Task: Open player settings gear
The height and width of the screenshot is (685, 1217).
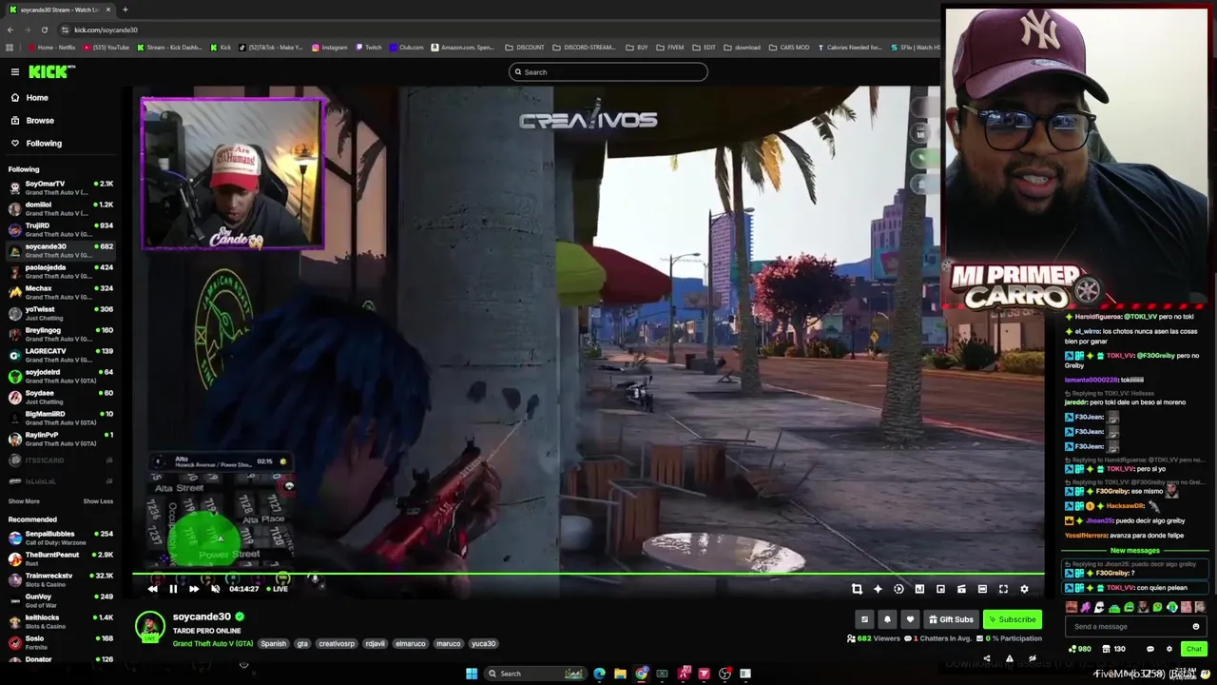Action: tap(1024, 589)
